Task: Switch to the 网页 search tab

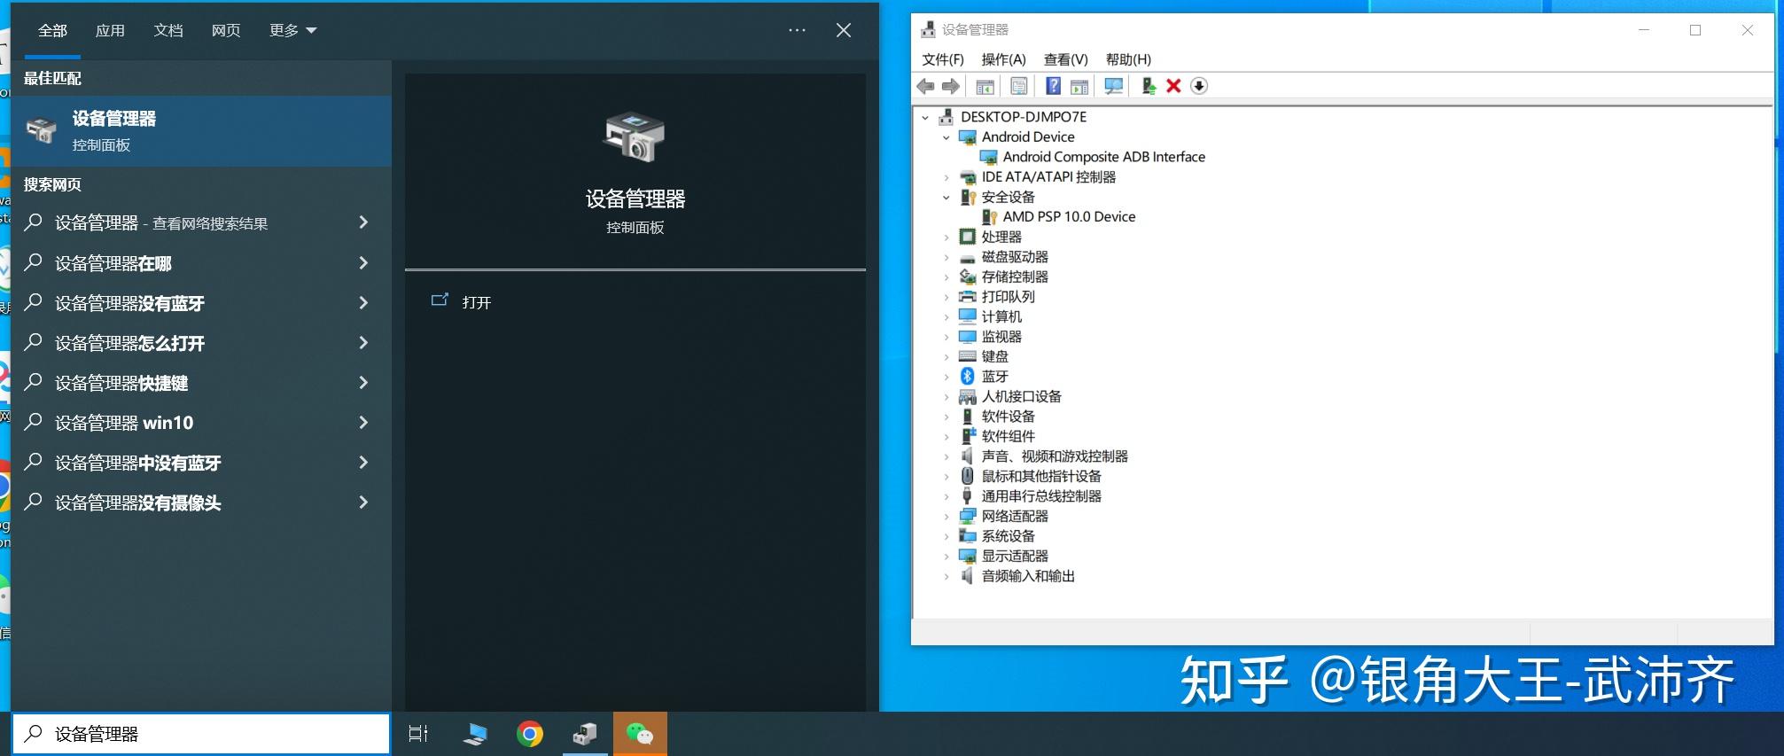Action: 226,30
